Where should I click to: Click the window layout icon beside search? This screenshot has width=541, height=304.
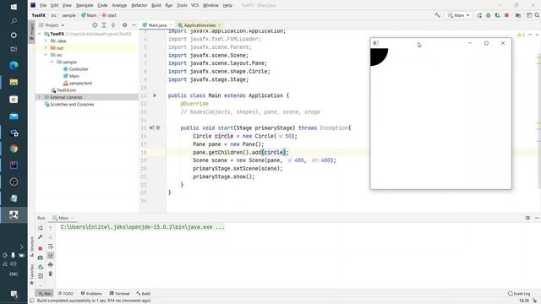(x=528, y=15)
